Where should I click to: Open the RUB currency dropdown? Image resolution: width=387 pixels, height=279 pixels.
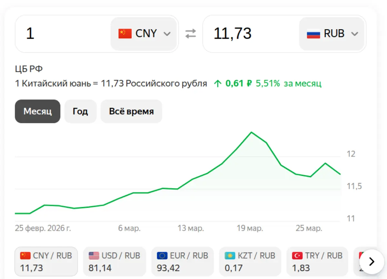(x=355, y=33)
